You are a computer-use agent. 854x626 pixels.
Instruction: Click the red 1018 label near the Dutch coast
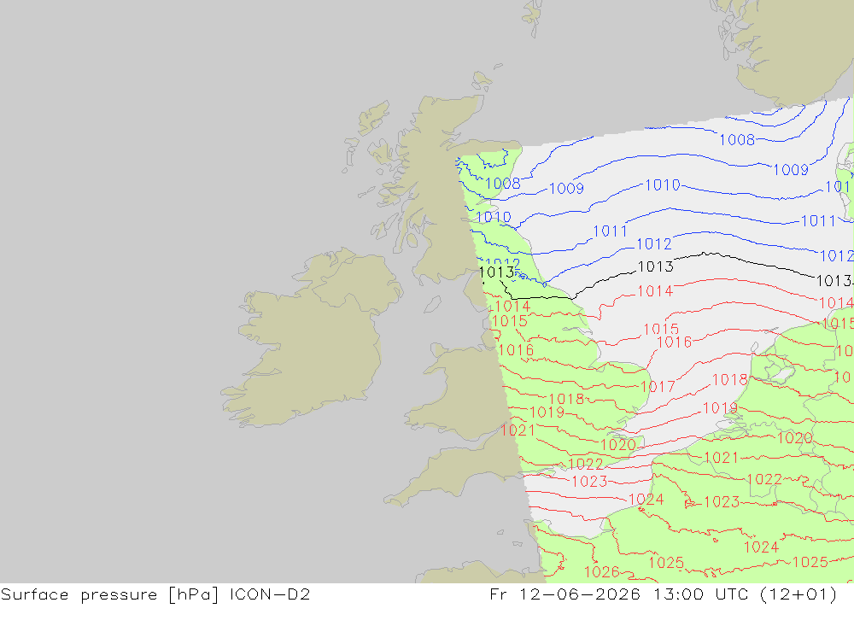tap(730, 380)
